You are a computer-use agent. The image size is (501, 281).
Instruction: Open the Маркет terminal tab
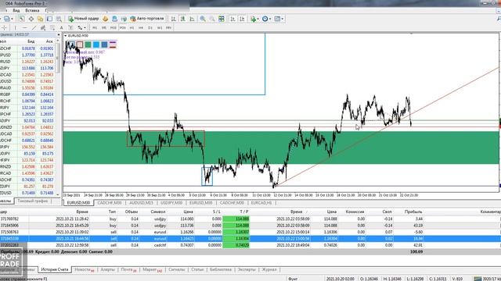tap(152, 269)
